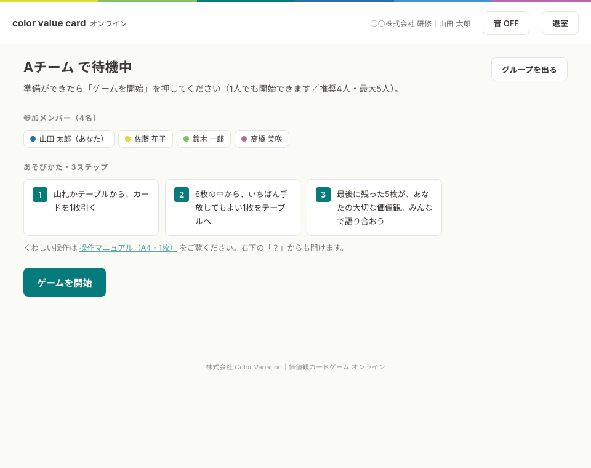
Task: Click the step 3 number badge
Action: click(x=323, y=195)
